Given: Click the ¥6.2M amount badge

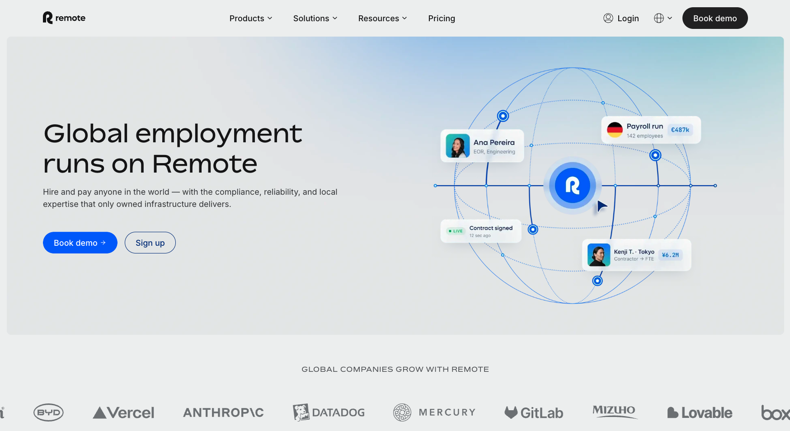Looking at the screenshot, I should tap(670, 255).
